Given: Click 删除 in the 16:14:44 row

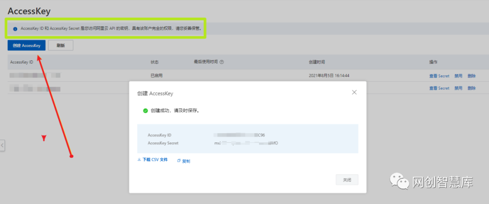Looking at the screenshot, I should 471,76.
